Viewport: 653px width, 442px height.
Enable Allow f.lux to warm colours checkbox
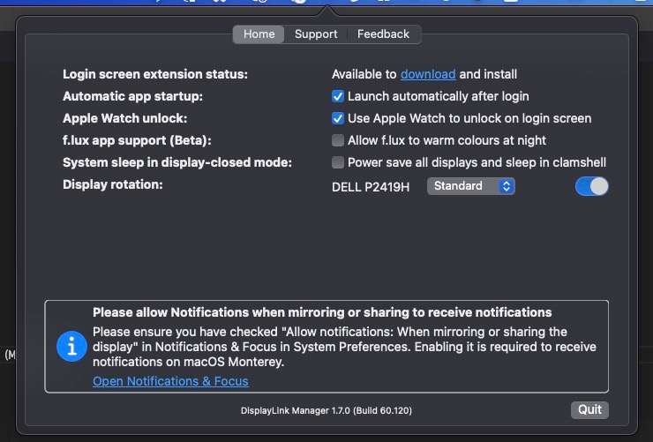[338, 140]
